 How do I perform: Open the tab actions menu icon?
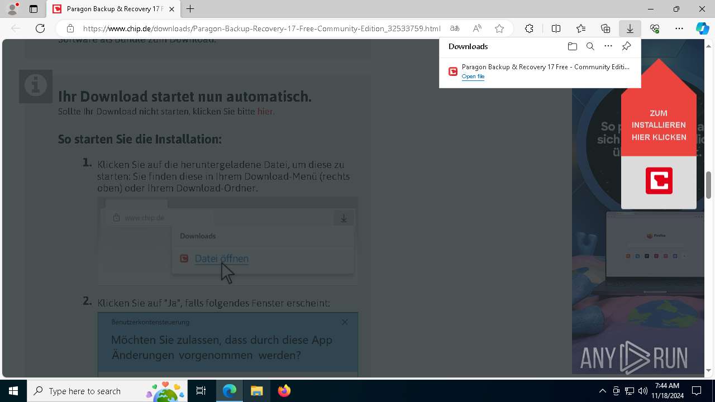(x=34, y=9)
